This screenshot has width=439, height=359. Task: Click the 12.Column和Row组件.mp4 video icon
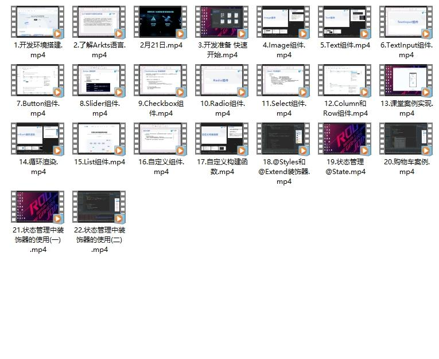[x=345, y=81]
